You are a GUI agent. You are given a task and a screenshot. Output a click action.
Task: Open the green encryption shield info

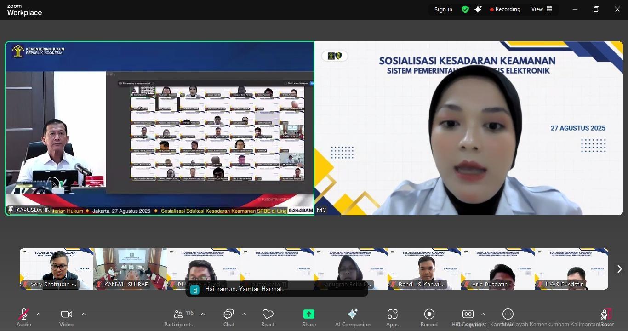(465, 9)
